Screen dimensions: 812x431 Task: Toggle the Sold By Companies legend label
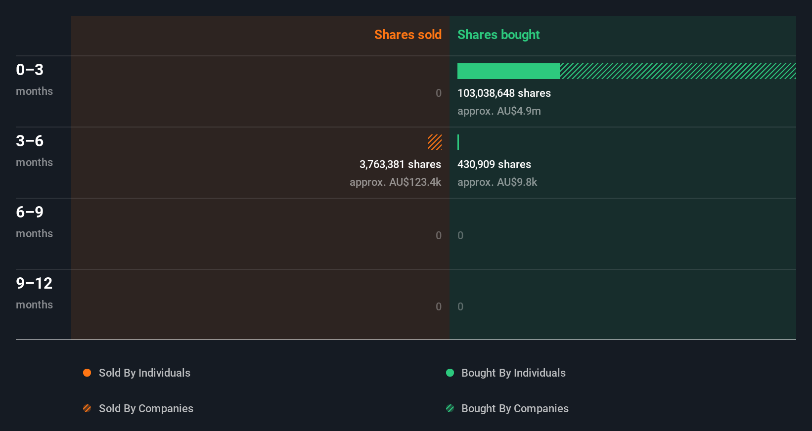146,408
